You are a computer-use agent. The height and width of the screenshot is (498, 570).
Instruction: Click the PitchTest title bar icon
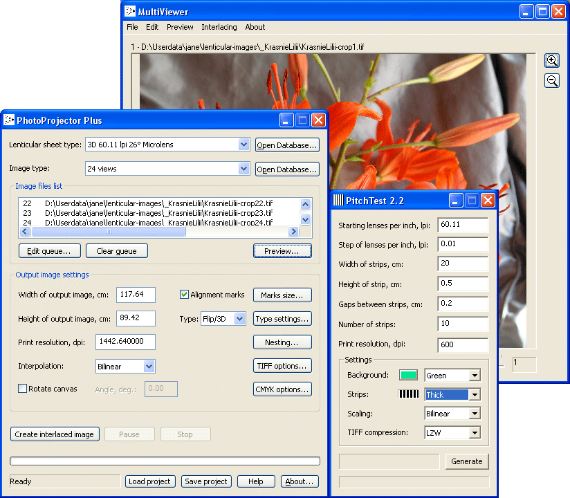point(338,201)
